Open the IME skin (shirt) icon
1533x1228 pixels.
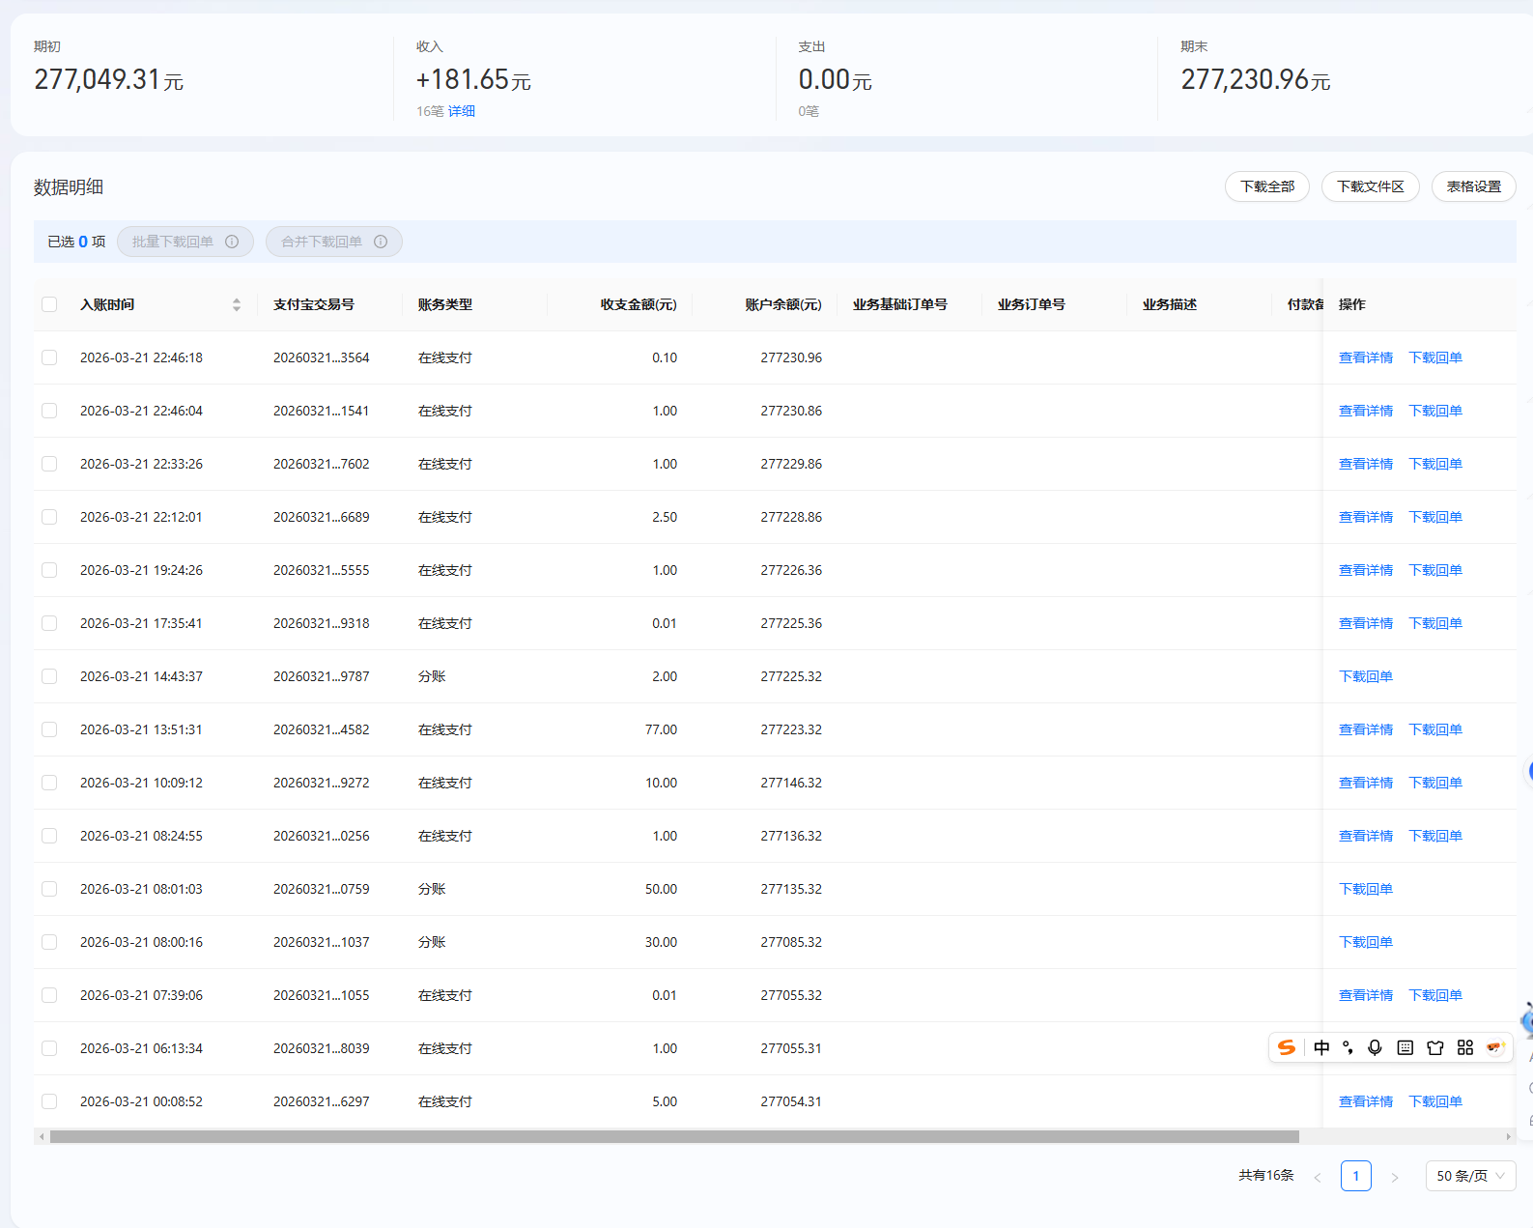point(1435,1047)
